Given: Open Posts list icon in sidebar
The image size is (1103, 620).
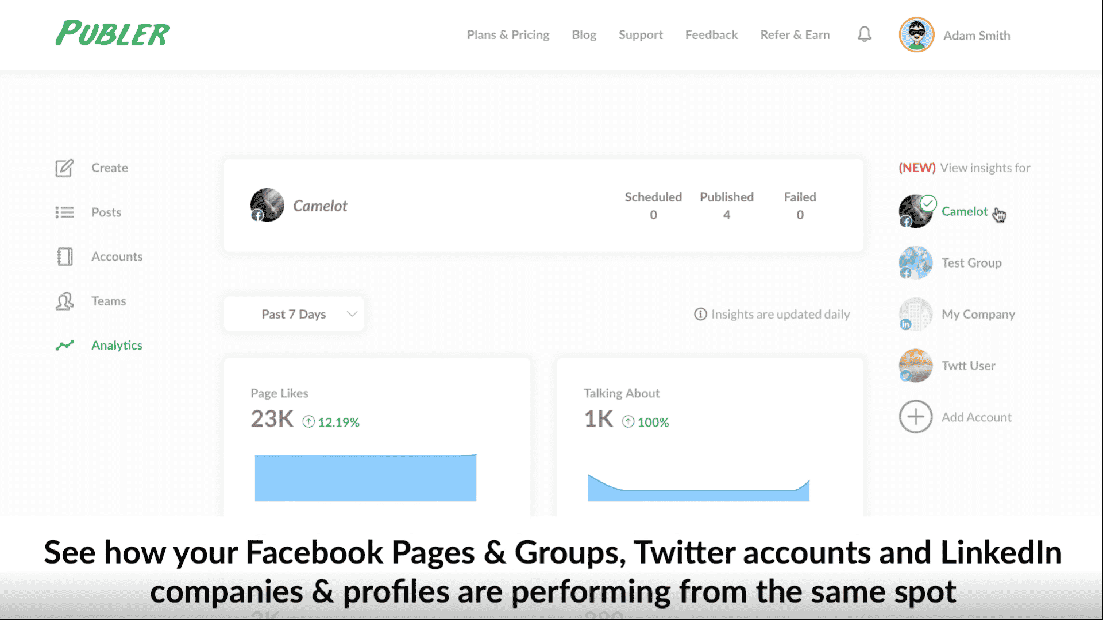Looking at the screenshot, I should pos(64,212).
